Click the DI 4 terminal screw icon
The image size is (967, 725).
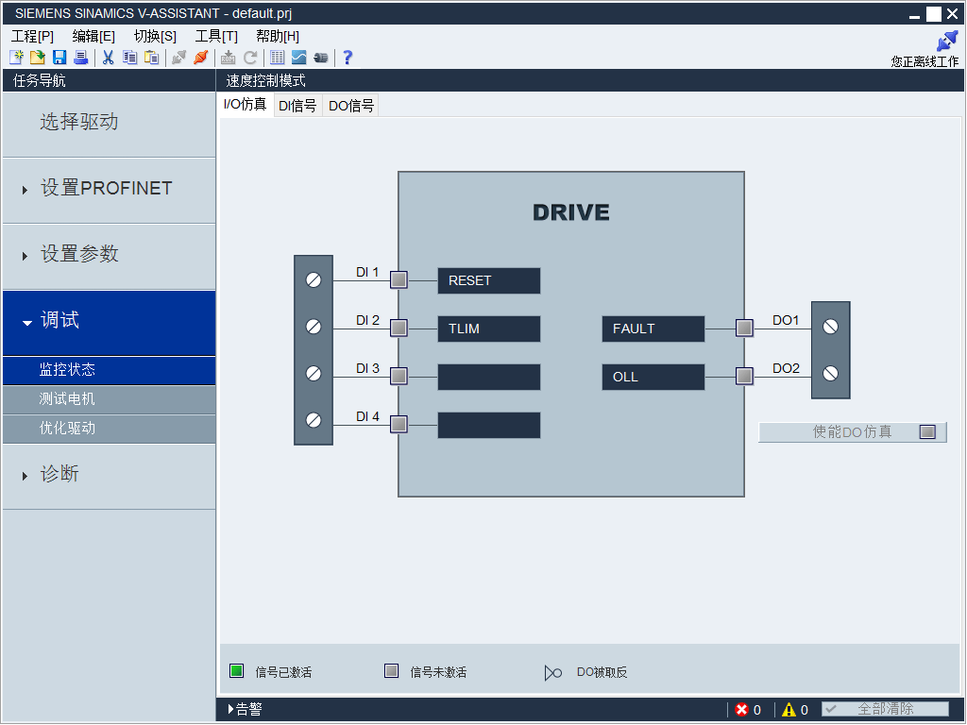click(314, 420)
